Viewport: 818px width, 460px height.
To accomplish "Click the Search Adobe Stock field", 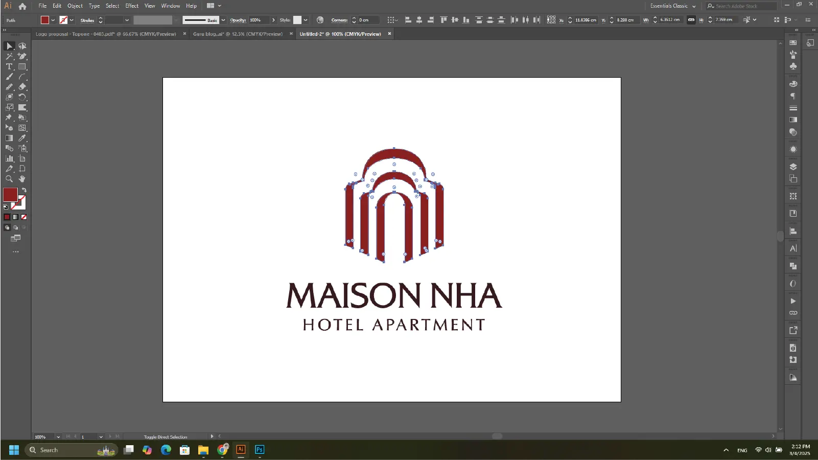I will point(742,6).
